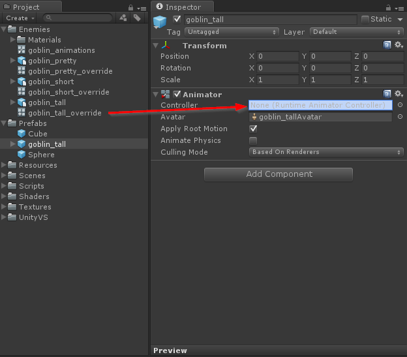This screenshot has width=407, height=357.
Task: Expand the goblin_short model arrow
Action: 12,82
